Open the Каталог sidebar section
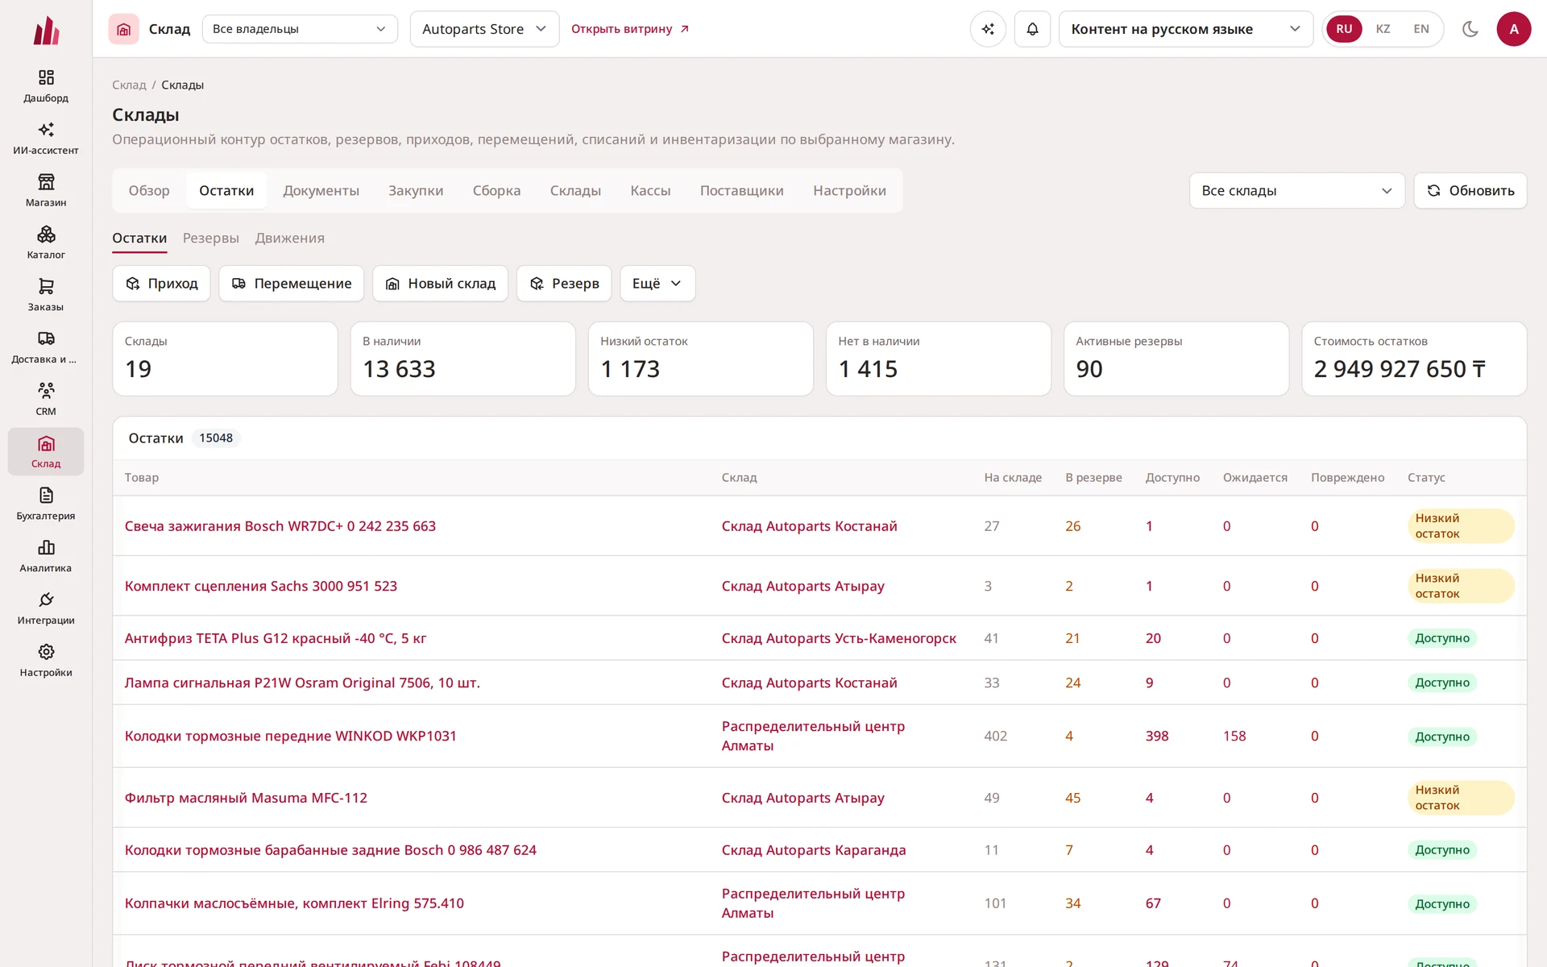1547x967 pixels. pos(46,243)
